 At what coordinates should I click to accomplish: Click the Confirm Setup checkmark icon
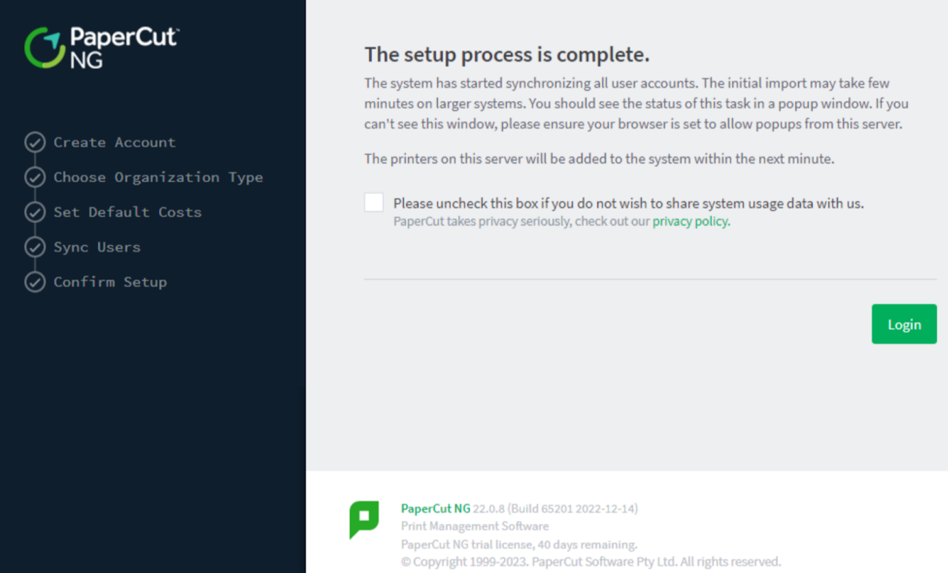tap(35, 281)
